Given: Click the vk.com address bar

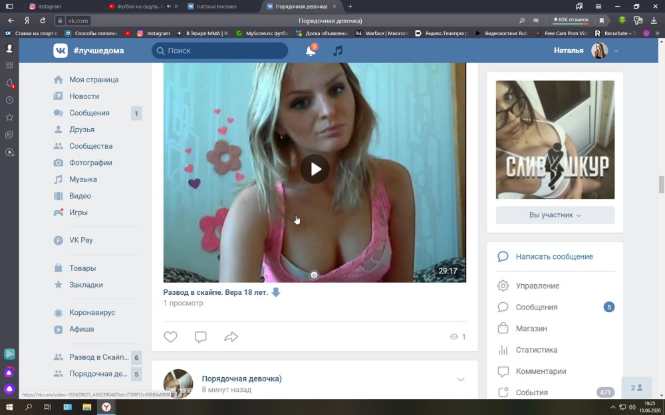Looking at the screenshot, I should point(78,21).
